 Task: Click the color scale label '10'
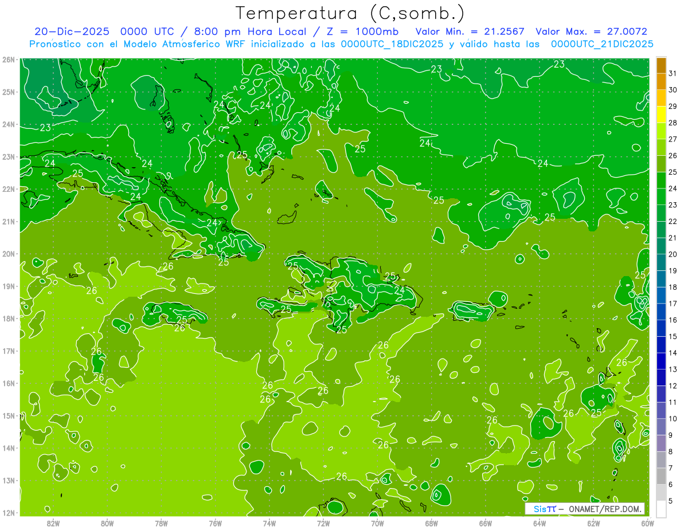coord(672,419)
